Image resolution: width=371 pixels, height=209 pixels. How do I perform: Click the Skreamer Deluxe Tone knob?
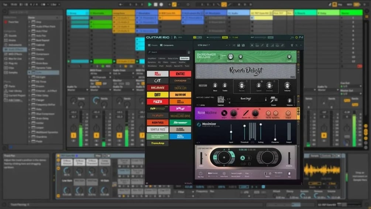(x=240, y=57)
